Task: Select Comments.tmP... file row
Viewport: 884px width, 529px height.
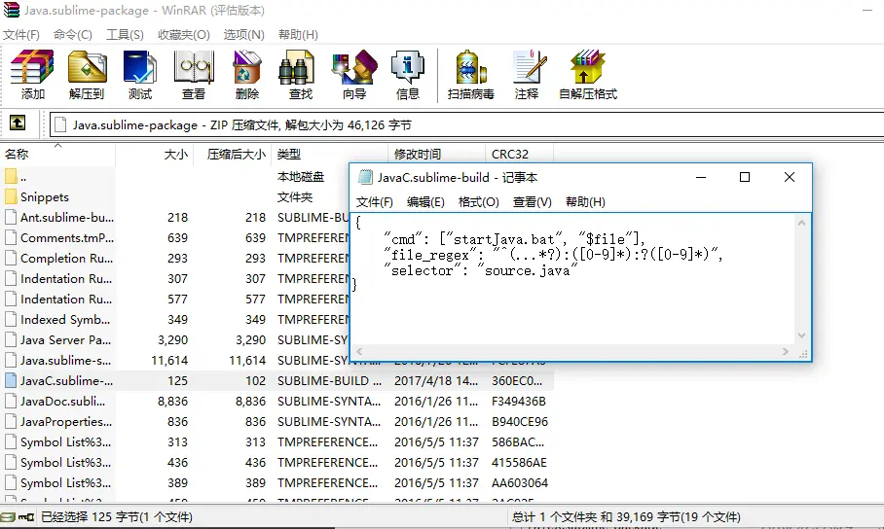Action: [175, 237]
